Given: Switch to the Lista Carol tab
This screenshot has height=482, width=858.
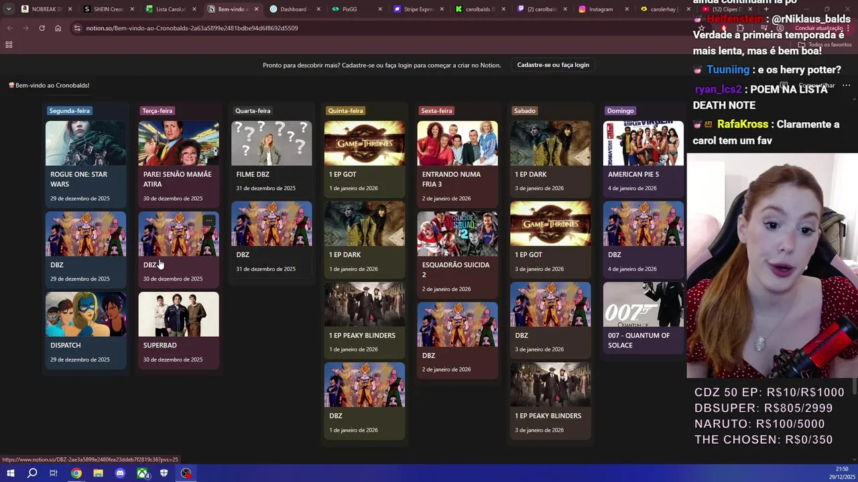Looking at the screenshot, I should [170, 9].
